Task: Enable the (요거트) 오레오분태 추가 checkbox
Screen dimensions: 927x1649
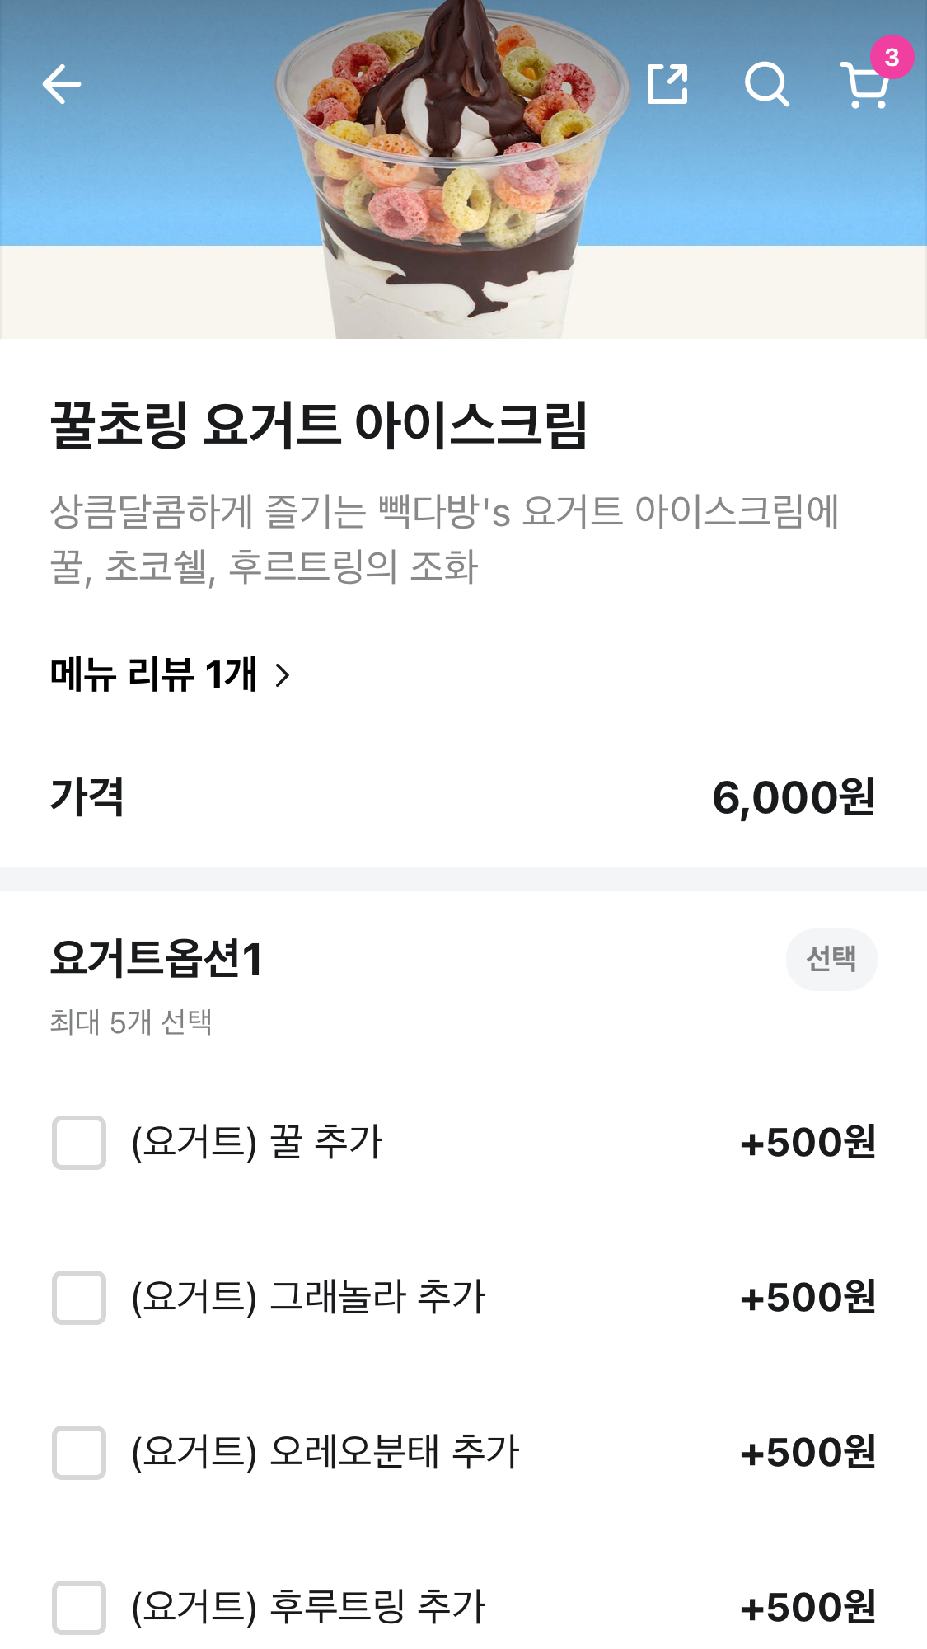Action: coord(79,1453)
